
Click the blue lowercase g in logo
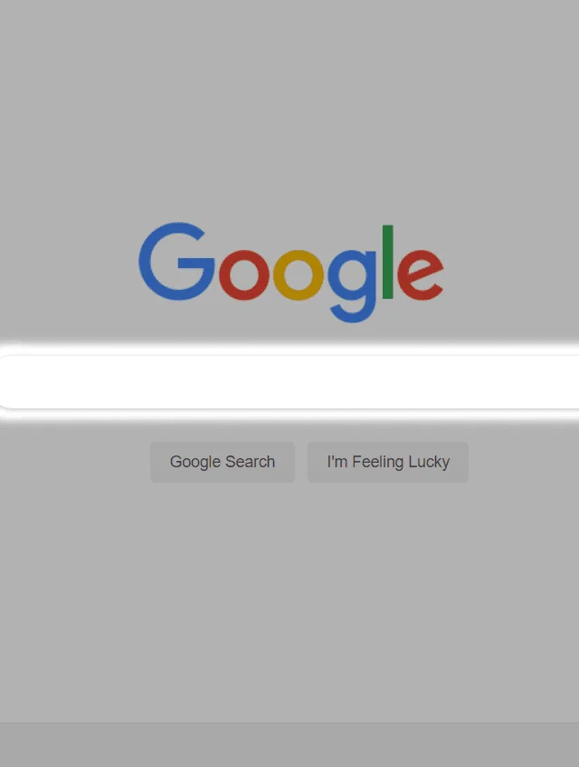tap(352, 286)
